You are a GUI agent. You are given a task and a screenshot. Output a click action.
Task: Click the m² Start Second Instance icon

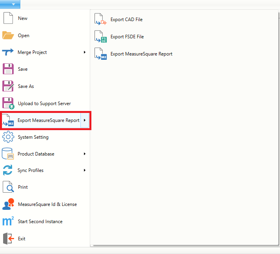click(x=8, y=221)
